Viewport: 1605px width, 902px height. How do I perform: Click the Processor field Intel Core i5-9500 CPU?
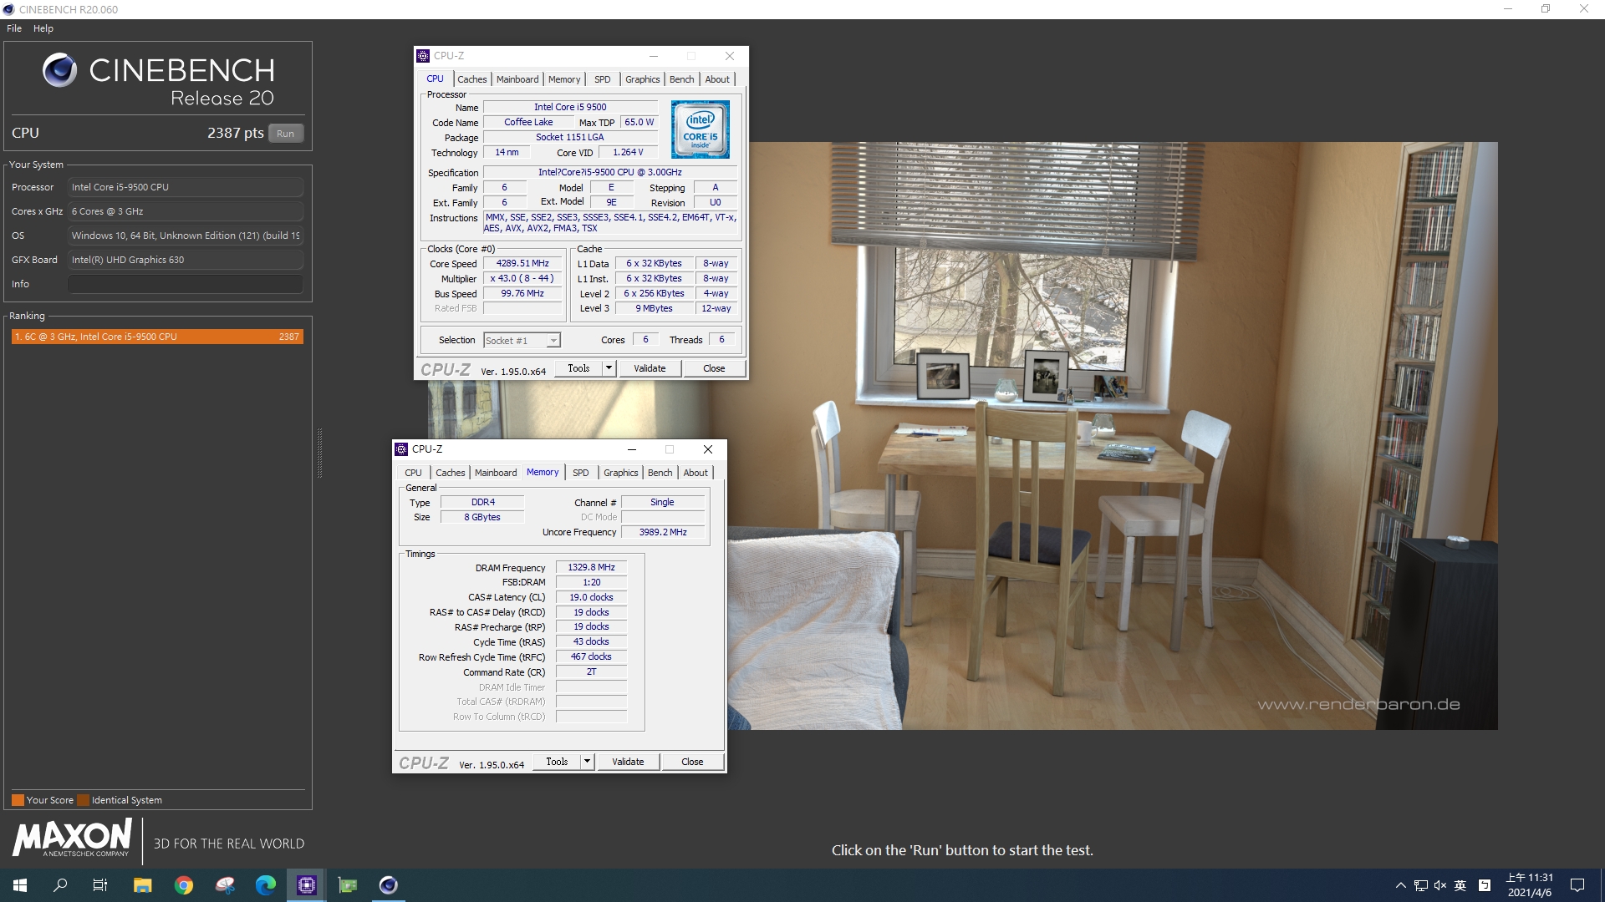tap(186, 187)
